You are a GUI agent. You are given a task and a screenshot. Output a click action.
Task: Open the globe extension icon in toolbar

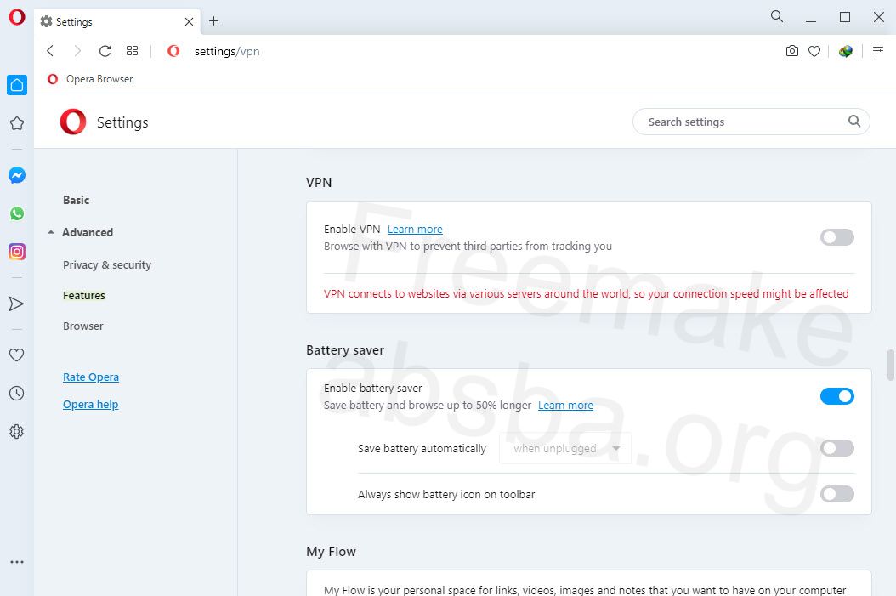[846, 51]
